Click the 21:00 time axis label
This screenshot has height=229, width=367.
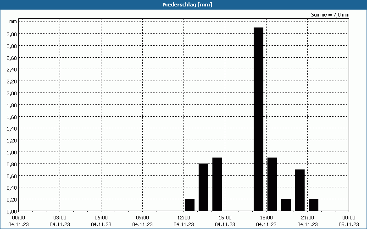[x=307, y=218]
